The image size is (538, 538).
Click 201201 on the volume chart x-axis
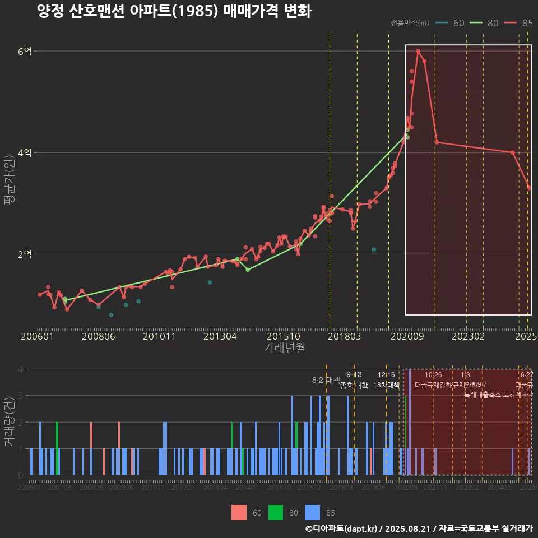pos(183,487)
